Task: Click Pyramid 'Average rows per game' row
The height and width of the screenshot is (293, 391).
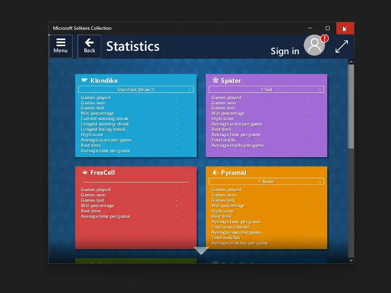Action: click(x=260, y=232)
